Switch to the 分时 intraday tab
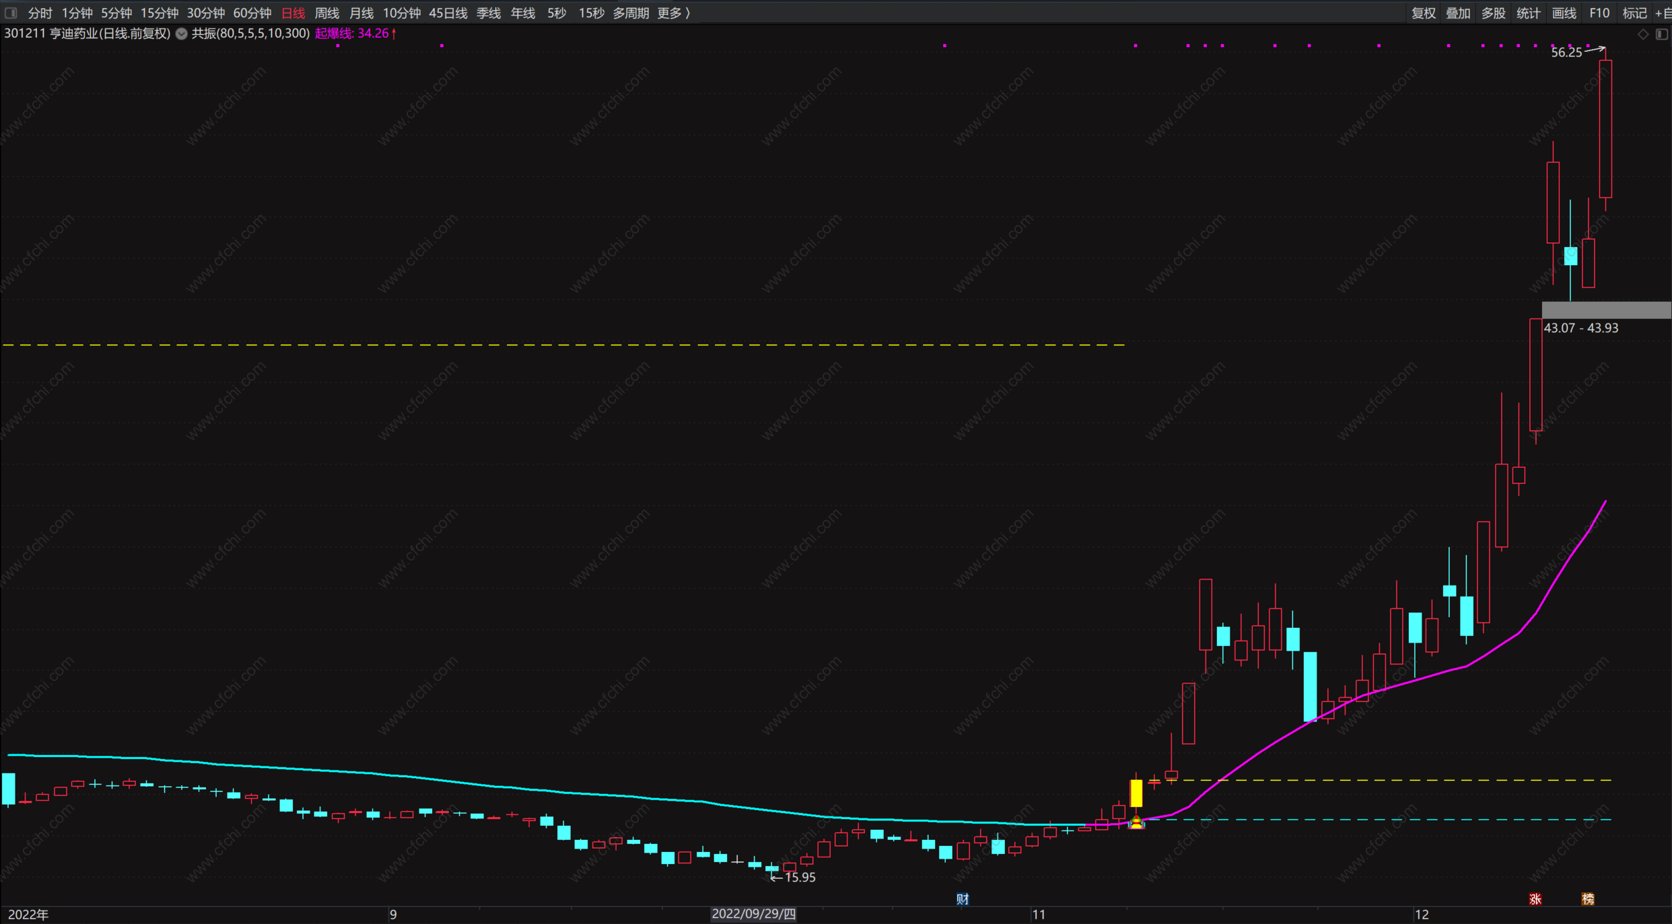1672x924 pixels. click(40, 13)
